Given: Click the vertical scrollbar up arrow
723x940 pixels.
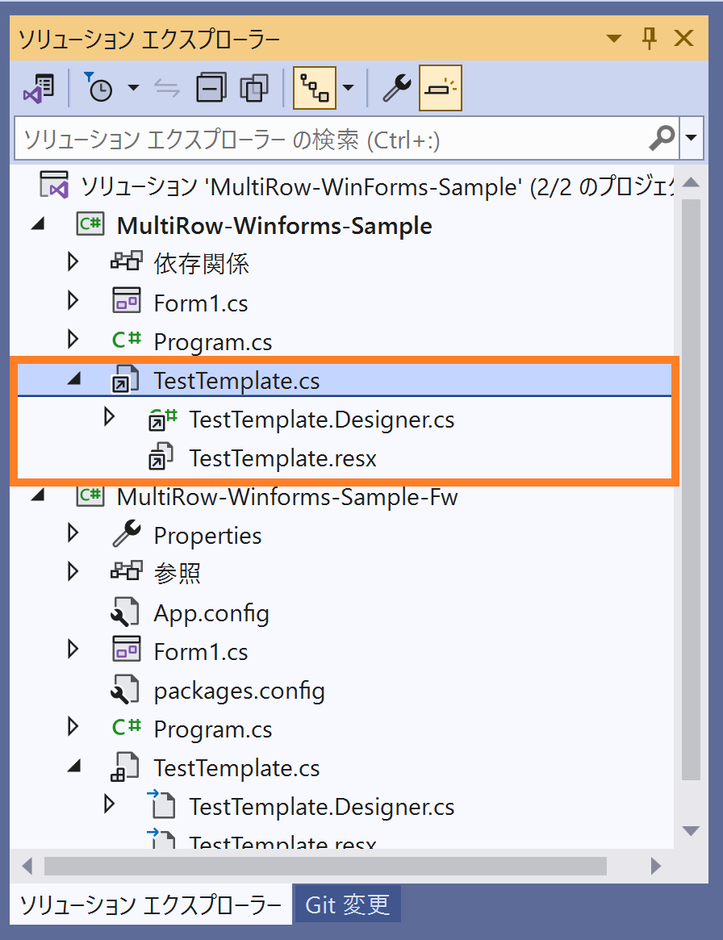Looking at the screenshot, I should click(692, 182).
